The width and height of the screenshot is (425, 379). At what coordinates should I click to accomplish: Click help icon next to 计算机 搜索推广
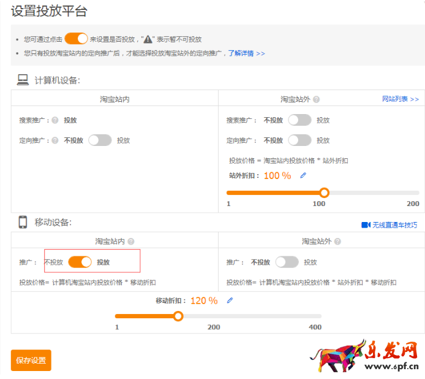[x=55, y=121]
